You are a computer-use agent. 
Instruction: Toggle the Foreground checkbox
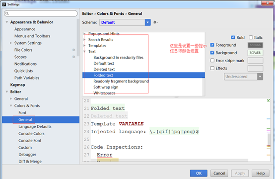(212, 45)
